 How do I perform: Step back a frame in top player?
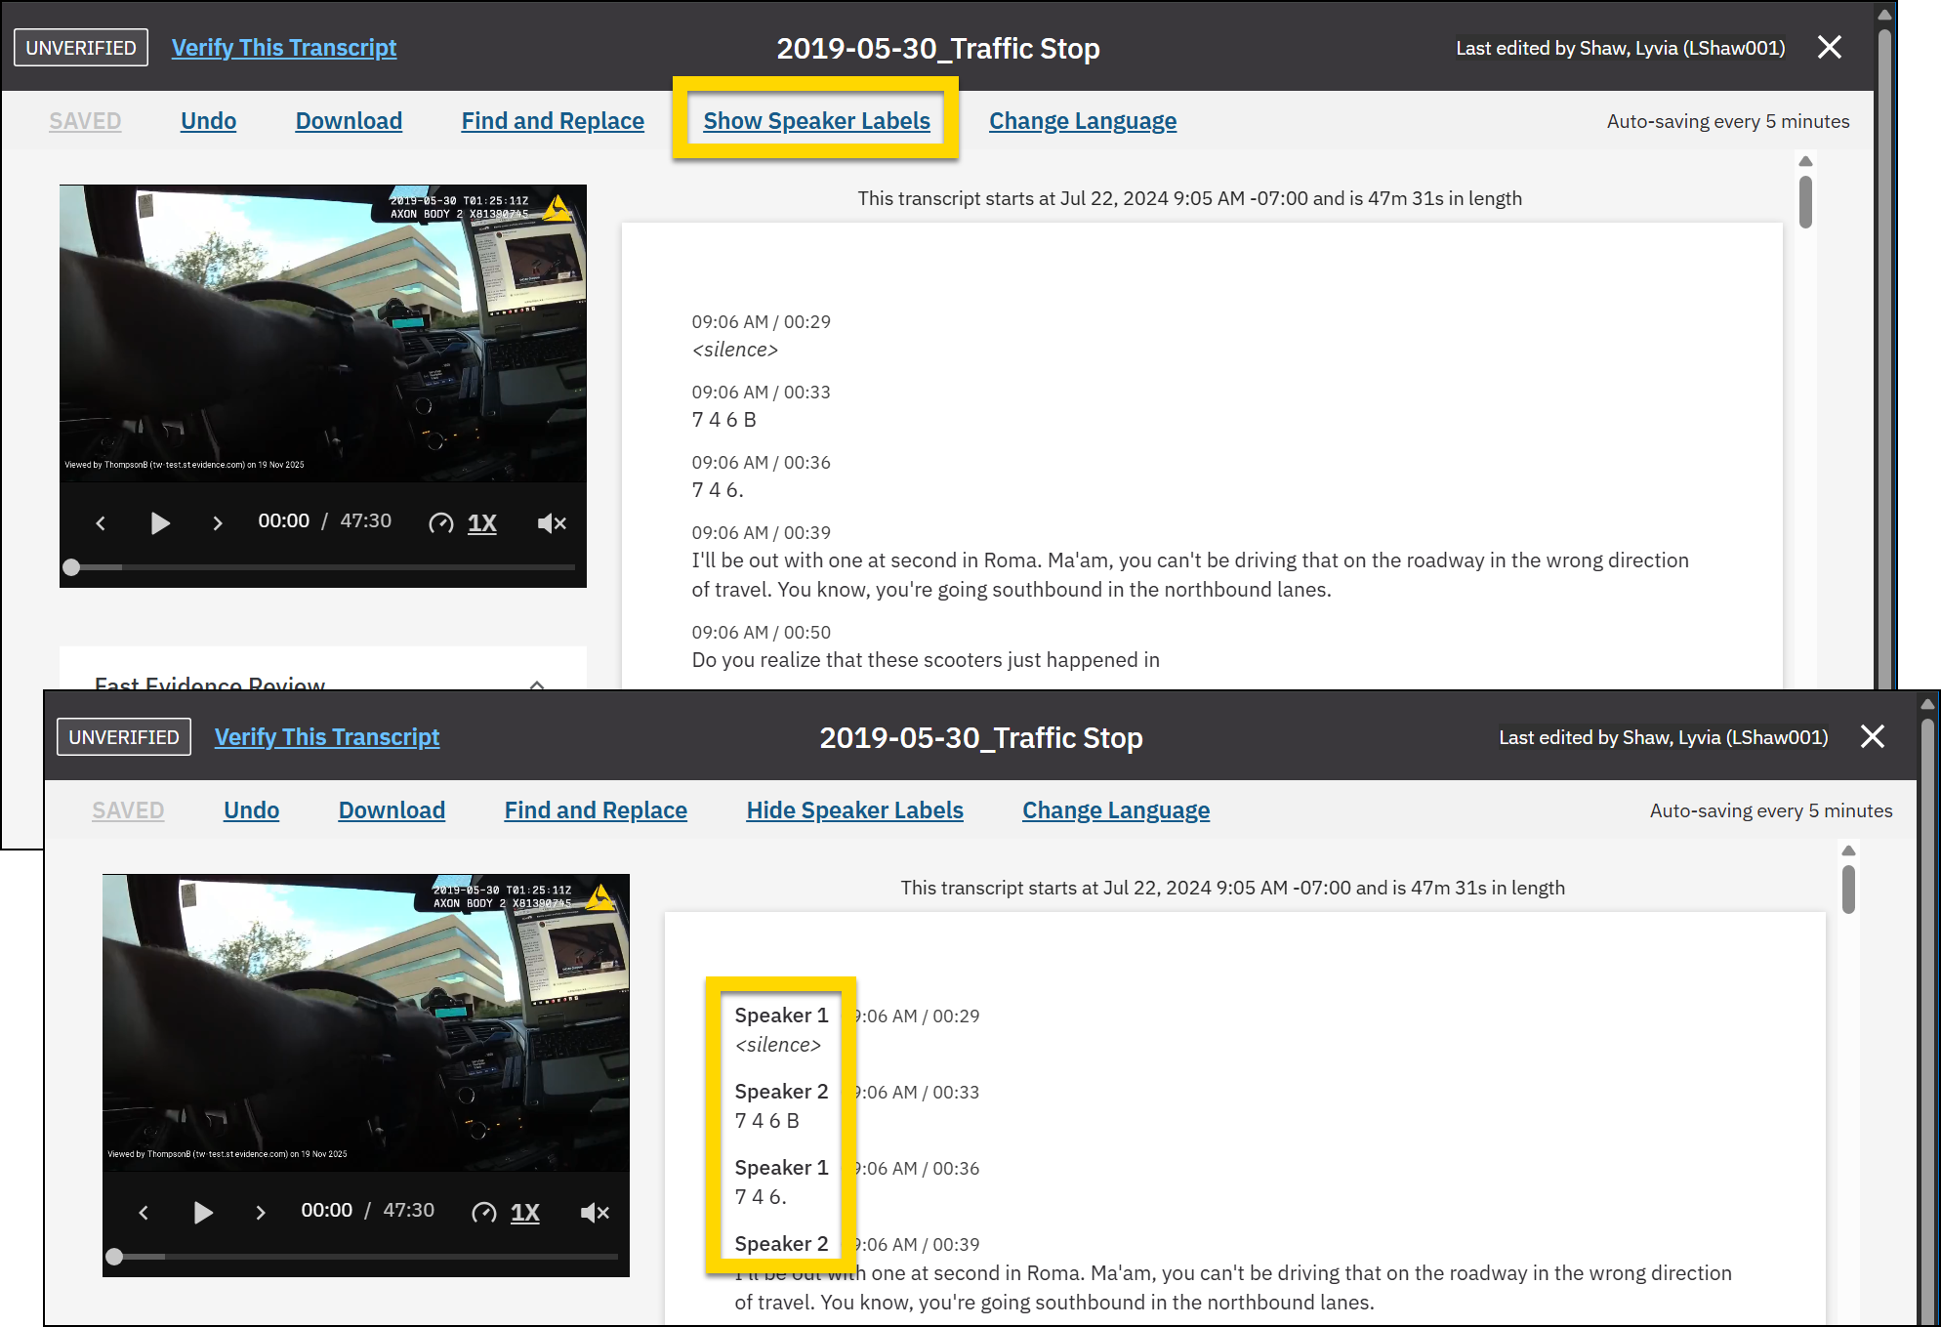(x=101, y=523)
